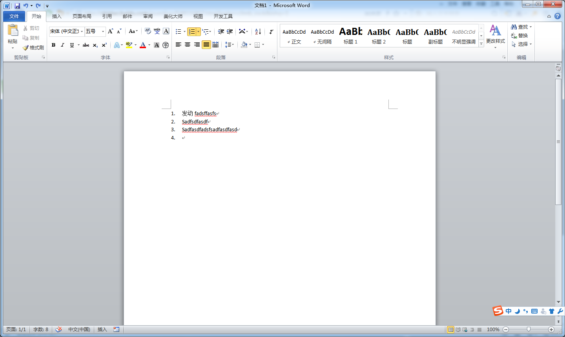Redo the last action
The height and width of the screenshot is (337, 565).
(38, 6)
